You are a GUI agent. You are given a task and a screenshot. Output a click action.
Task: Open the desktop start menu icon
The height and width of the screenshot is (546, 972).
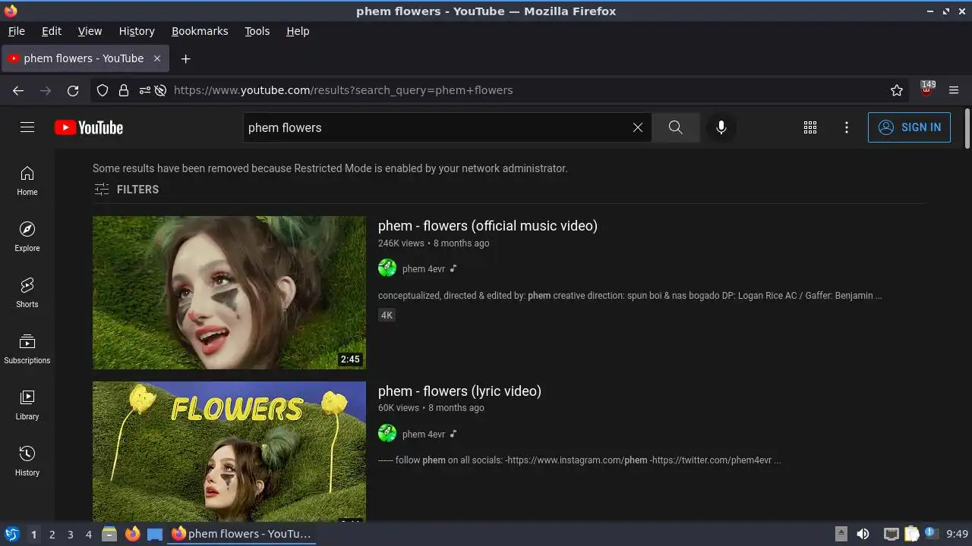pyautogui.click(x=11, y=534)
